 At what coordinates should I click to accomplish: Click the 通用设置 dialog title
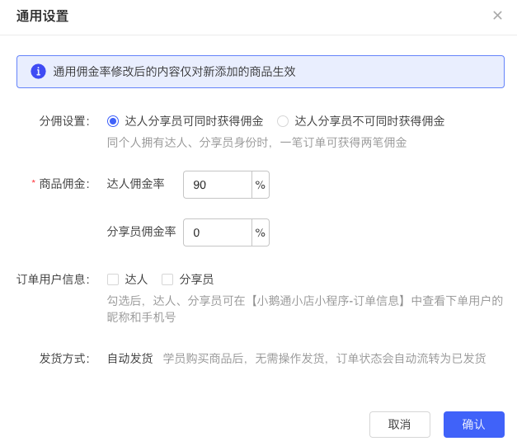click(43, 16)
